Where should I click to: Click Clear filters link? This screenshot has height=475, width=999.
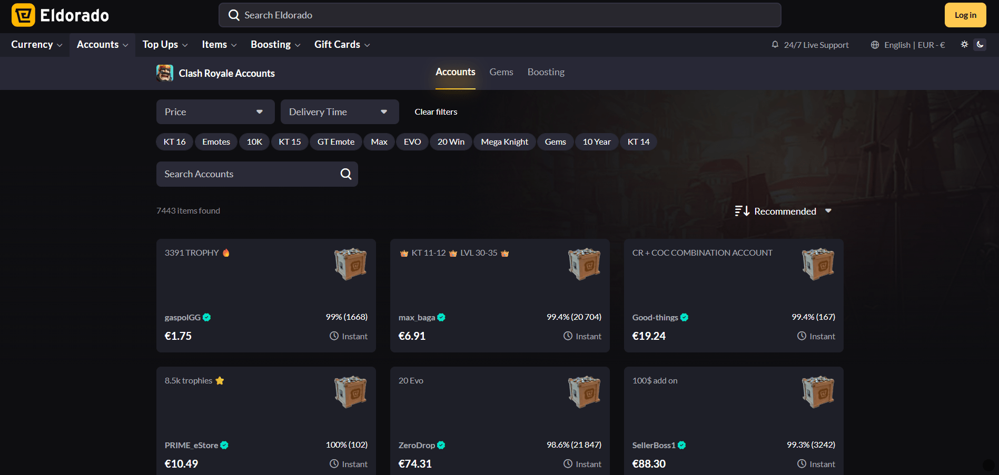pyautogui.click(x=436, y=112)
